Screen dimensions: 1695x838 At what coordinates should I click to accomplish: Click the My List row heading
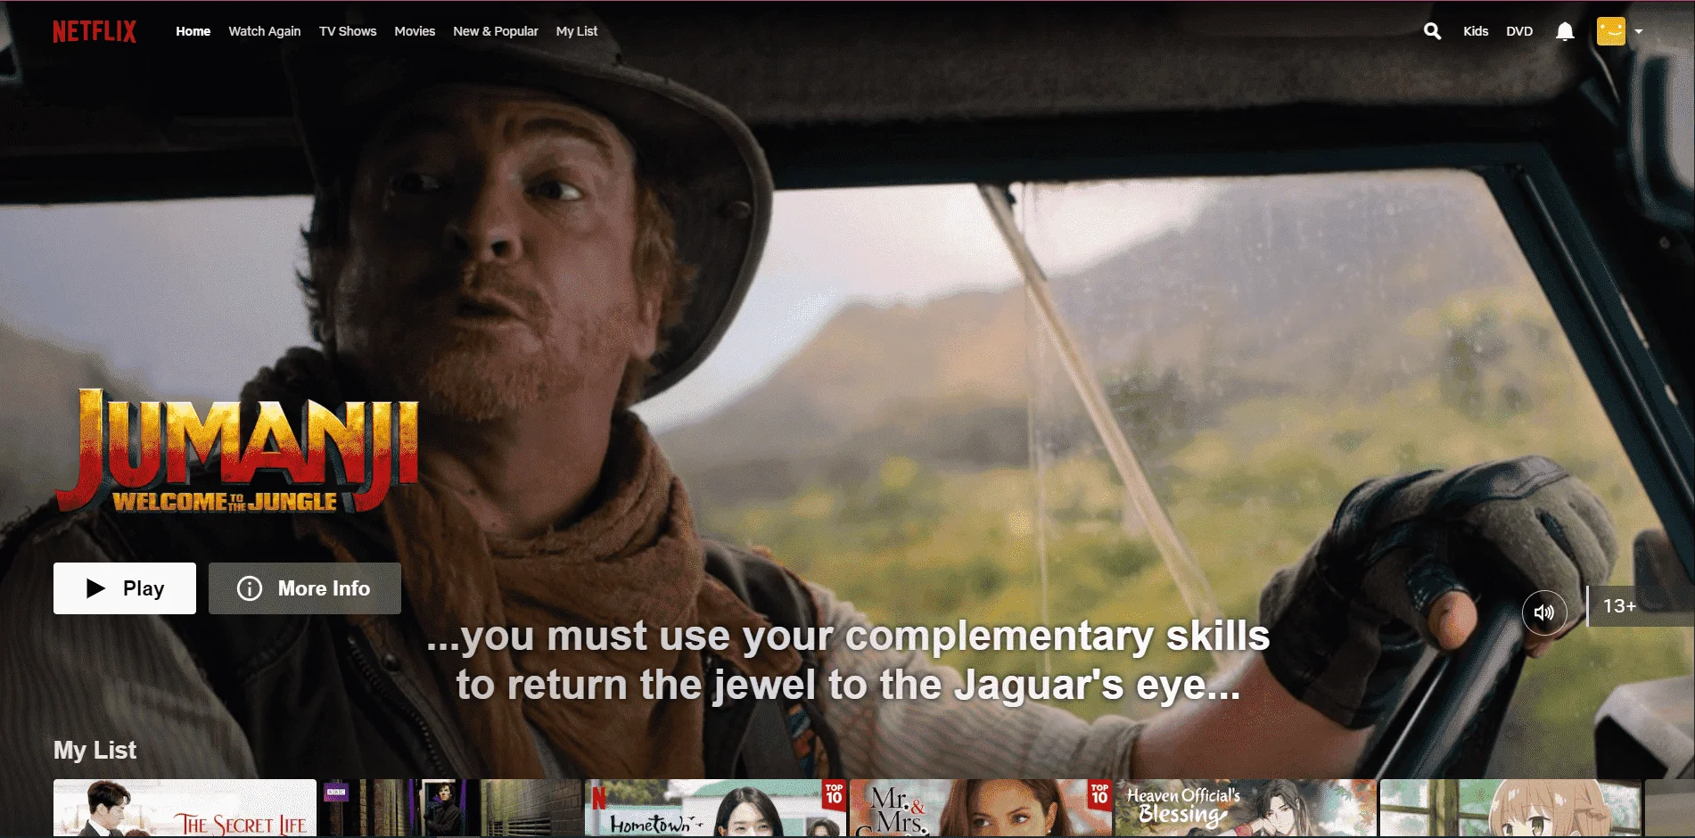click(x=95, y=750)
